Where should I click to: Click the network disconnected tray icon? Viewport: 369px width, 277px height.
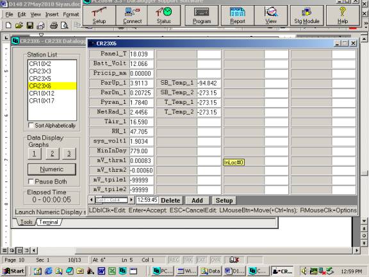tap(322, 271)
